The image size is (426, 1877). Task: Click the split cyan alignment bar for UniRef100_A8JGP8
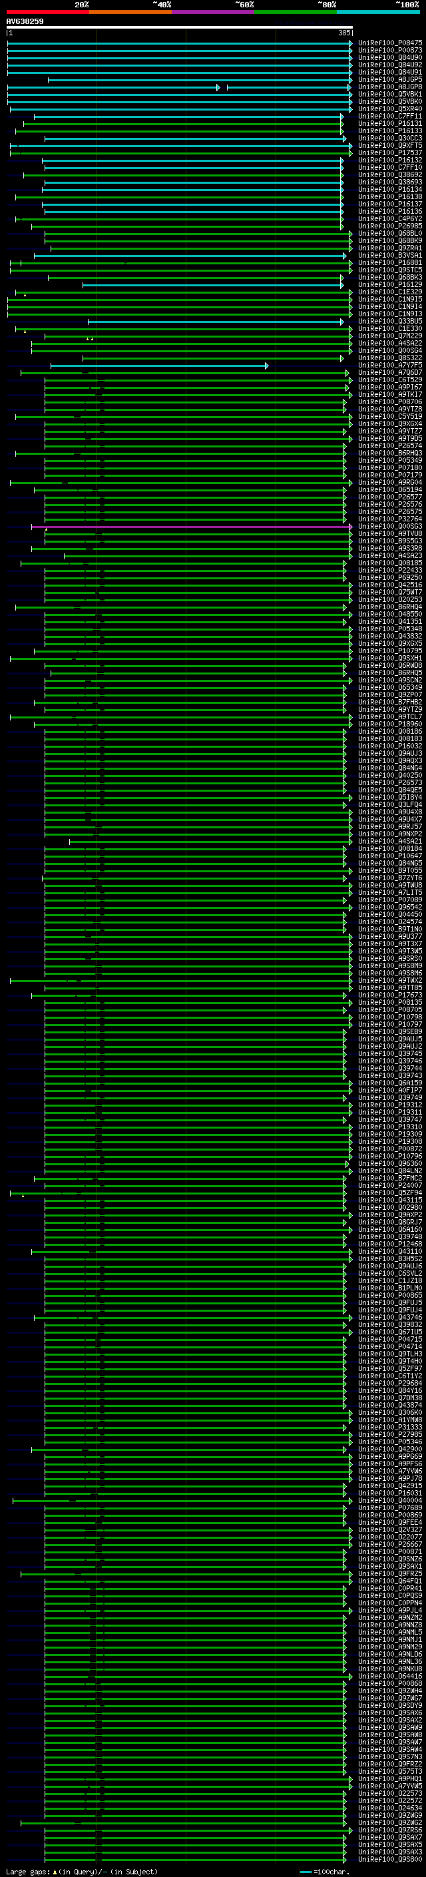point(180,87)
